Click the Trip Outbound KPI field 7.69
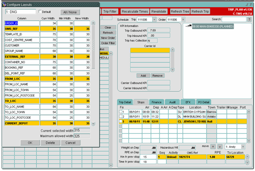 tap(159, 30)
